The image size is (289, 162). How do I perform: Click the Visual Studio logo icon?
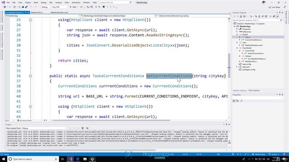(x=3, y=2)
